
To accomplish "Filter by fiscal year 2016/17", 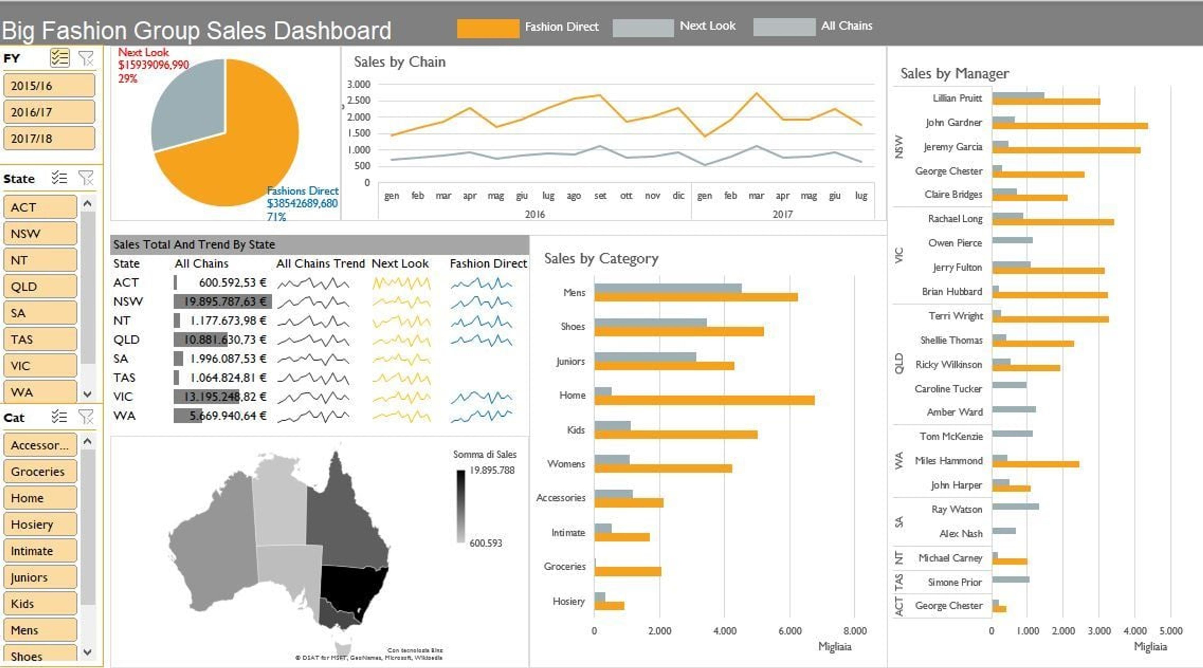I will (49, 112).
